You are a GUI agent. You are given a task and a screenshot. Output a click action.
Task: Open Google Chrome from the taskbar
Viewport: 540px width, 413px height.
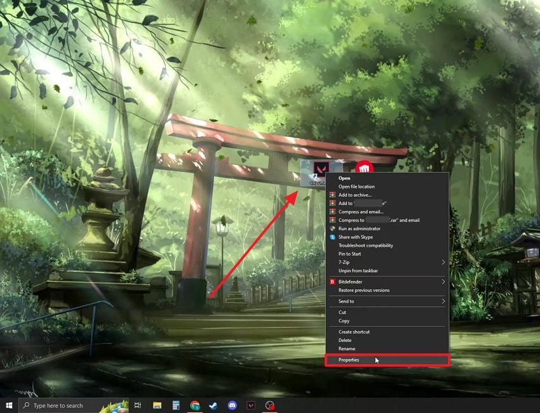[x=194, y=405]
